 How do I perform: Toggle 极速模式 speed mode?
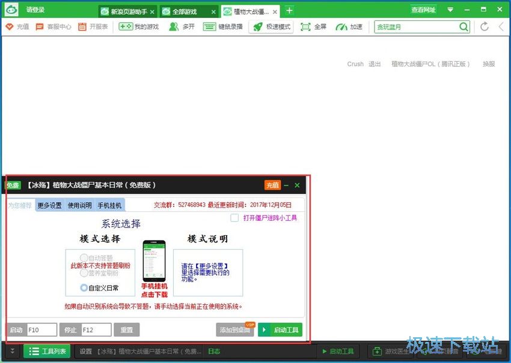tap(272, 26)
